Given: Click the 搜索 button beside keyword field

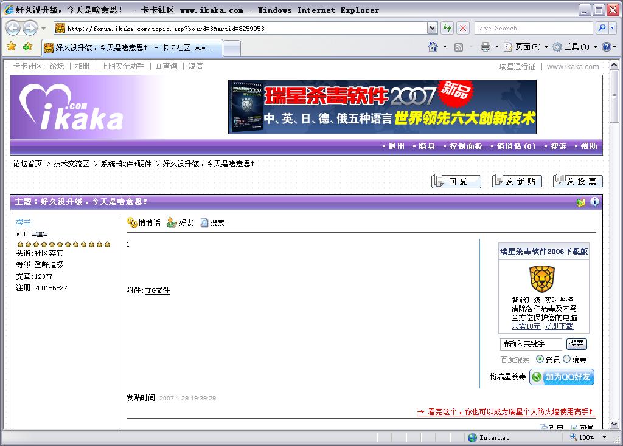Looking at the screenshot, I should point(577,344).
